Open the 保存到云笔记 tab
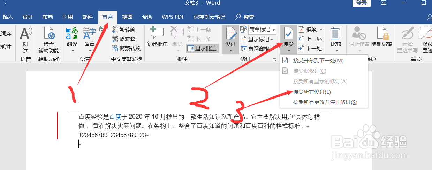Screen dimensions: 432x170 [210, 17]
